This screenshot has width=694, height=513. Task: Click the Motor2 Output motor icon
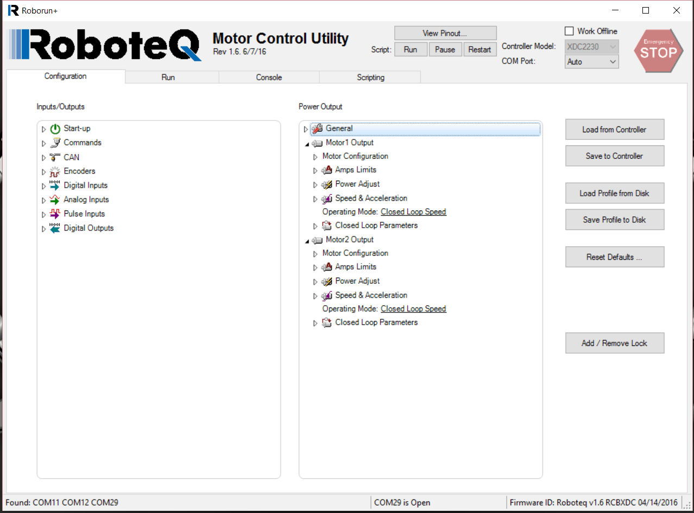(x=317, y=240)
